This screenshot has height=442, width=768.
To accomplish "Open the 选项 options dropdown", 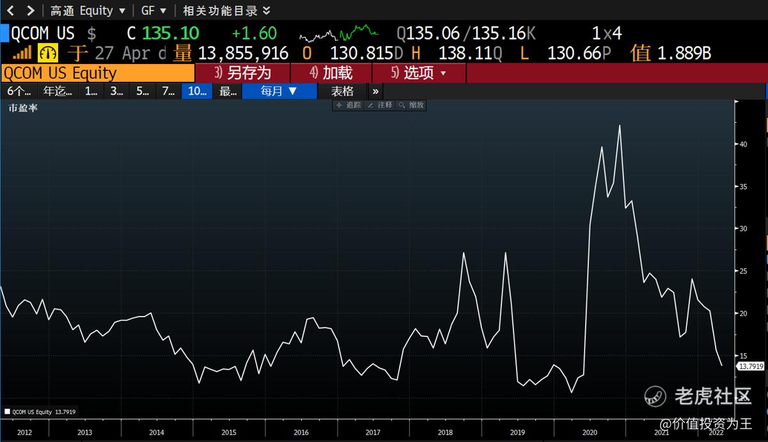I will (419, 73).
